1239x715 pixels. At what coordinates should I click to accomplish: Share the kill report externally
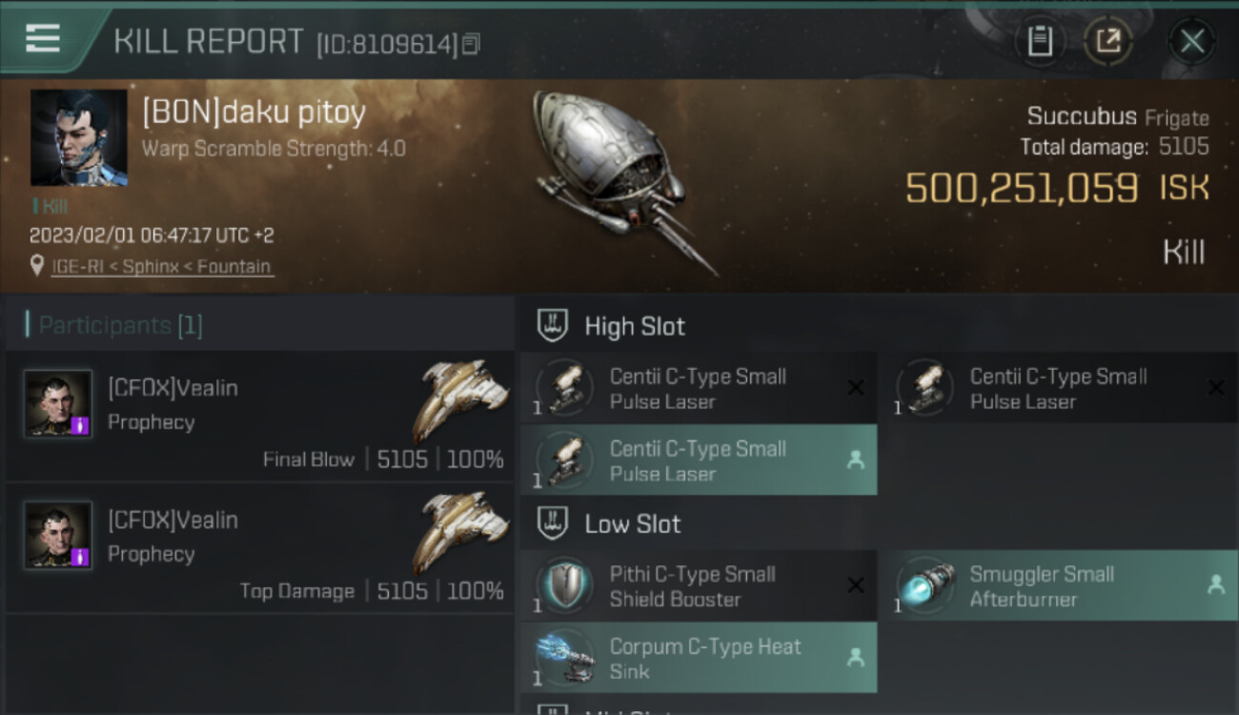(1107, 41)
